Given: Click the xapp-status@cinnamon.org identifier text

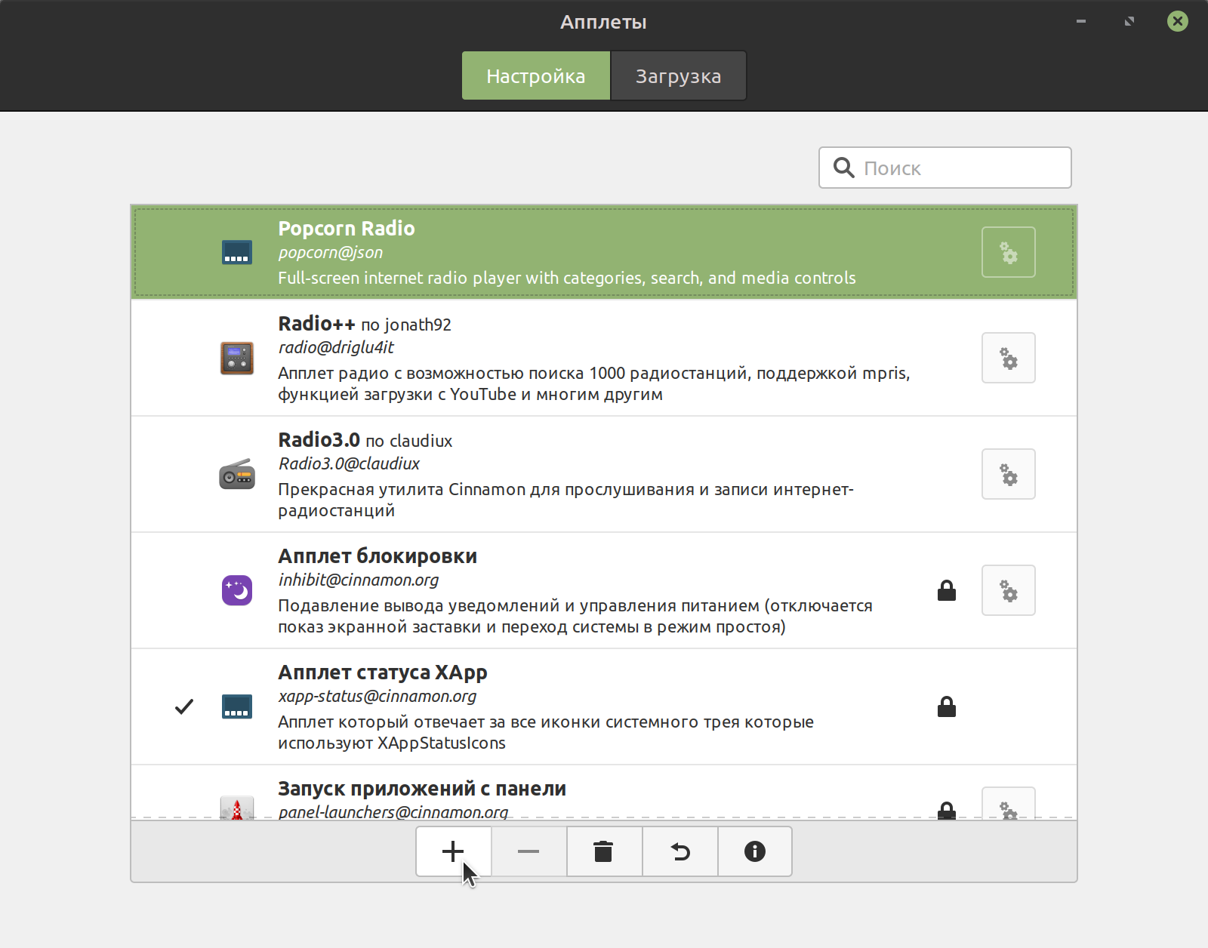Looking at the screenshot, I should (x=377, y=696).
